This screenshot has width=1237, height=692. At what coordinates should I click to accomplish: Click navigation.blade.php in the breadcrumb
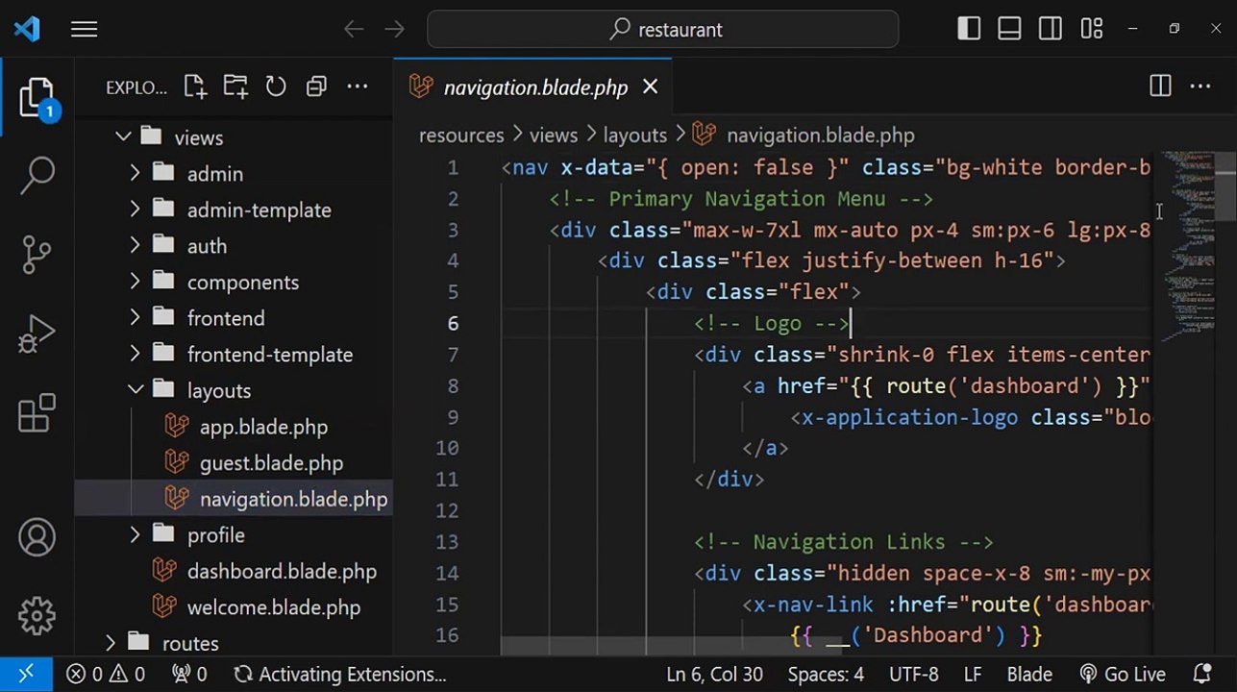click(820, 136)
